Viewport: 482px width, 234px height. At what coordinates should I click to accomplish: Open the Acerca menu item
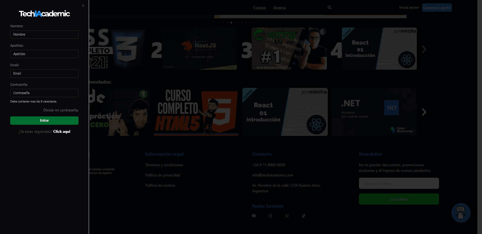tap(279, 8)
